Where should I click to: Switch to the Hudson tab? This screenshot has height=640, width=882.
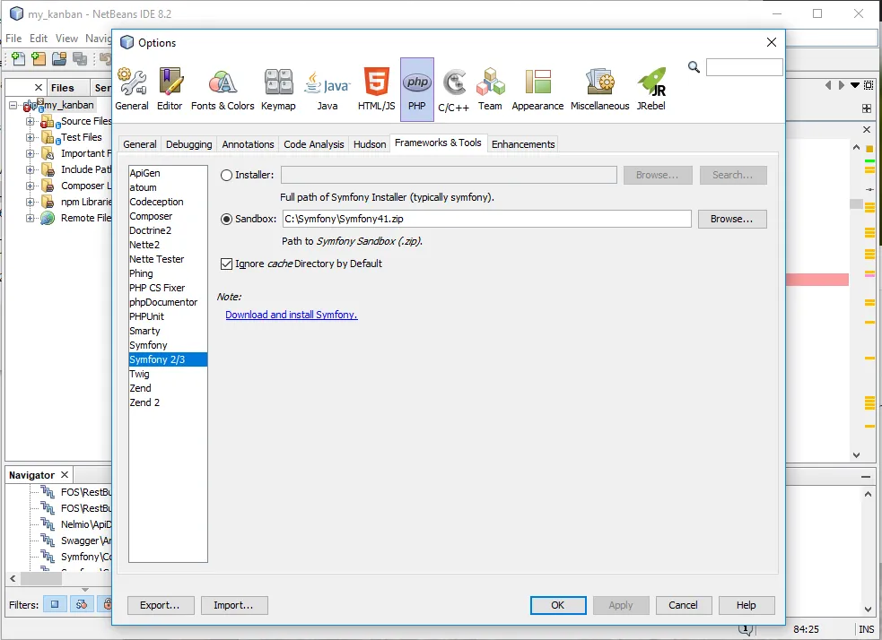pyautogui.click(x=370, y=144)
